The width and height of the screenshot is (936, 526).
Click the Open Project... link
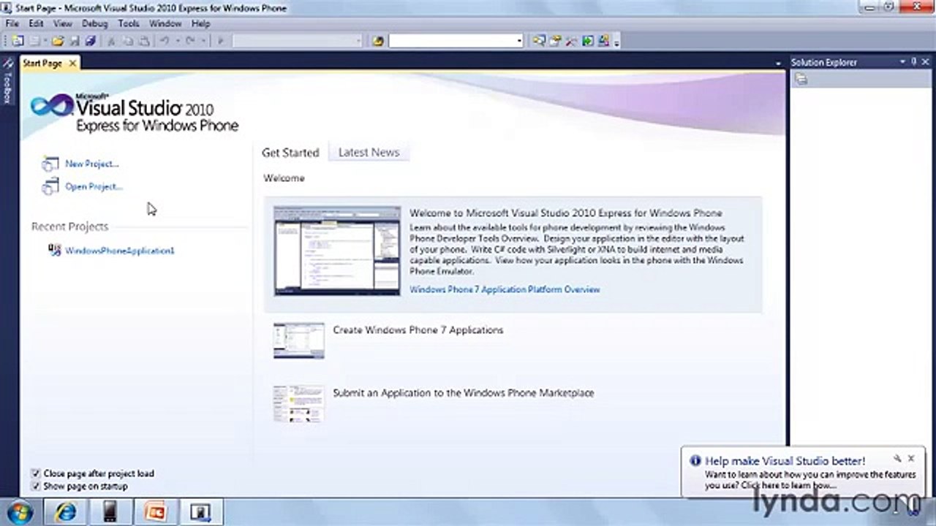click(94, 186)
